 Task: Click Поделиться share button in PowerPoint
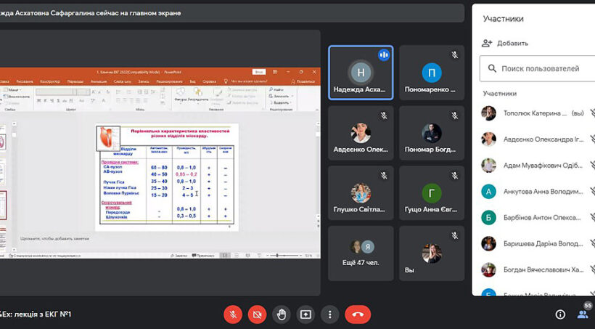(303, 81)
